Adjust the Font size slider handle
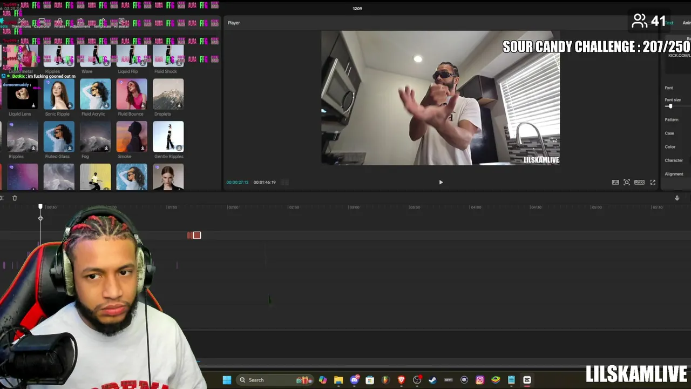This screenshot has height=389, width=691. (669, 106)
